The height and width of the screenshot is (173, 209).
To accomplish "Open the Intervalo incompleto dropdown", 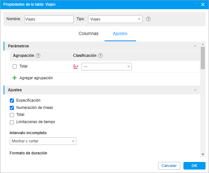I will pyautogui.click(x=43, y=141).
